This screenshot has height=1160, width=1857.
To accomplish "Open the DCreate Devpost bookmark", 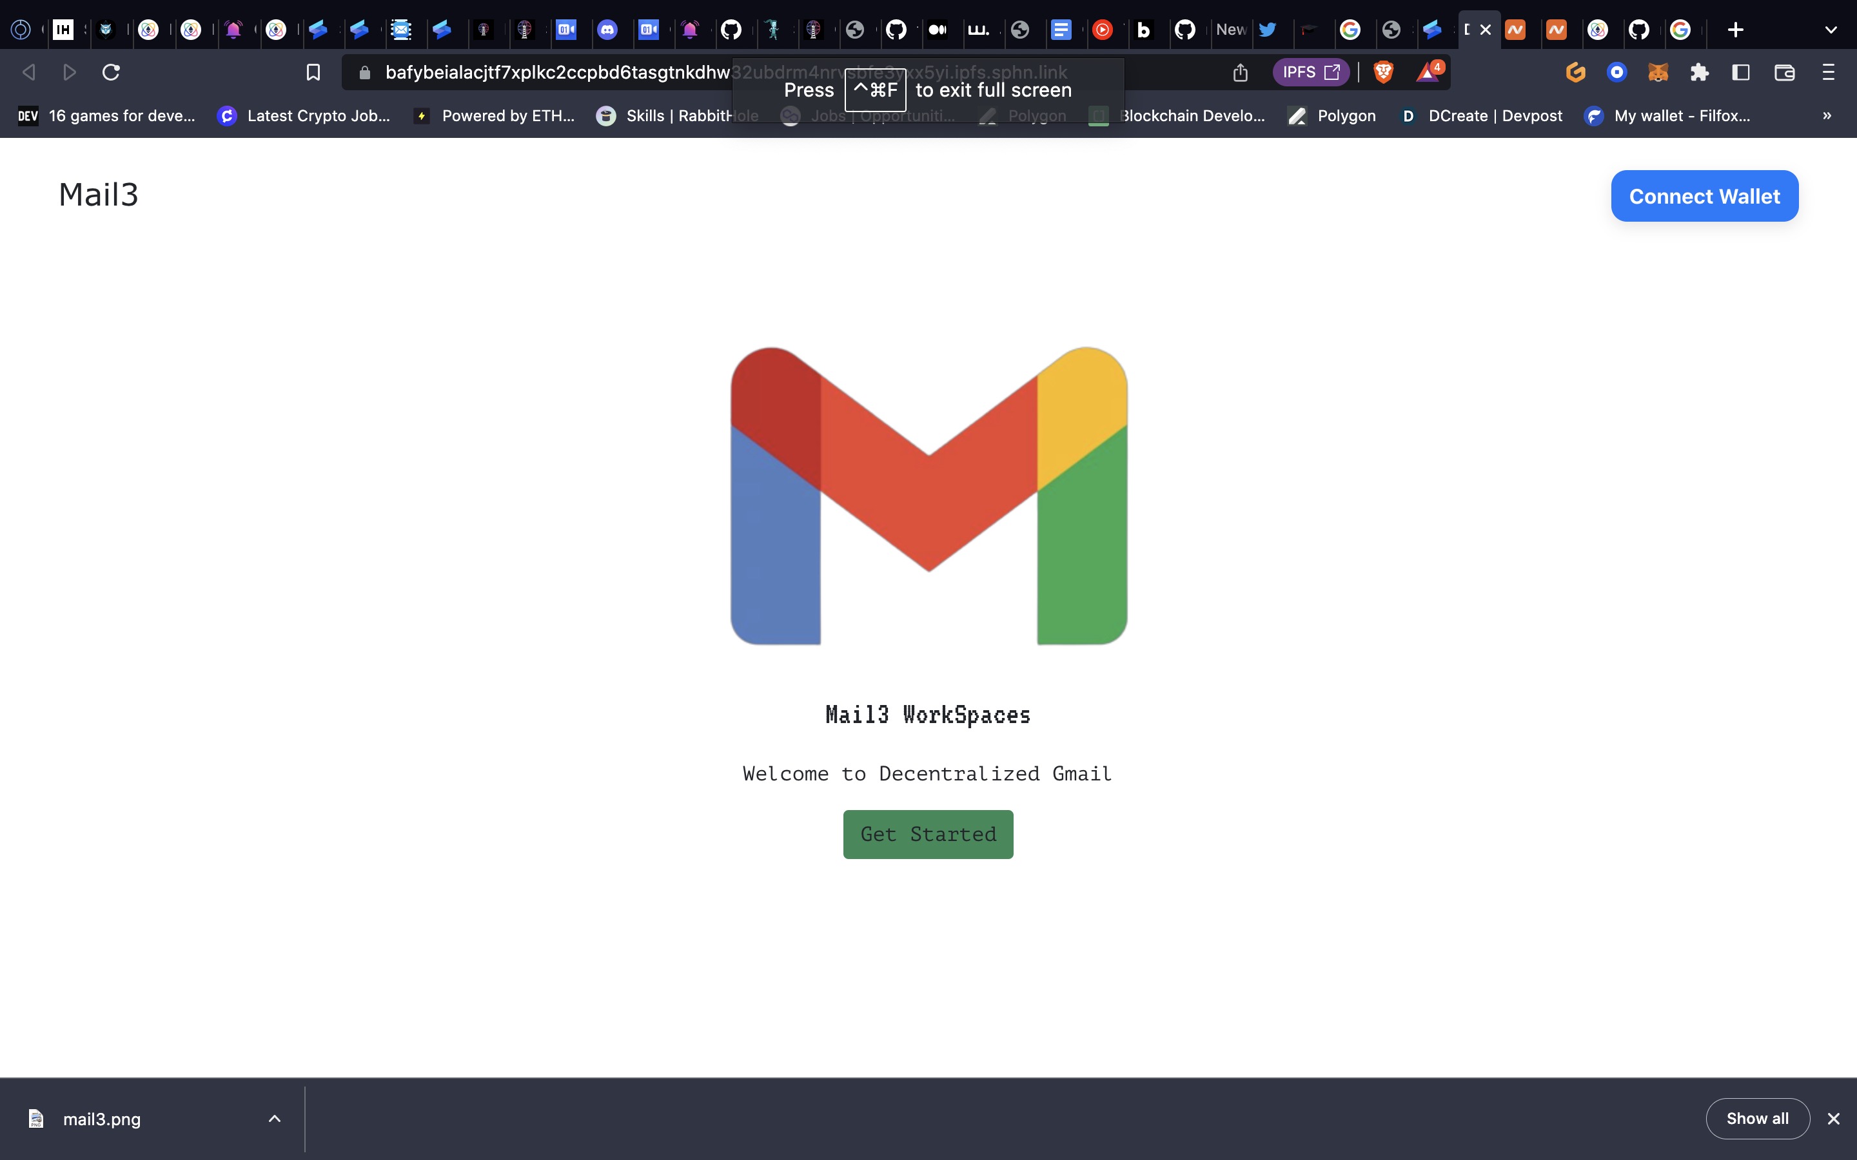I will [x=1482, y=116].
